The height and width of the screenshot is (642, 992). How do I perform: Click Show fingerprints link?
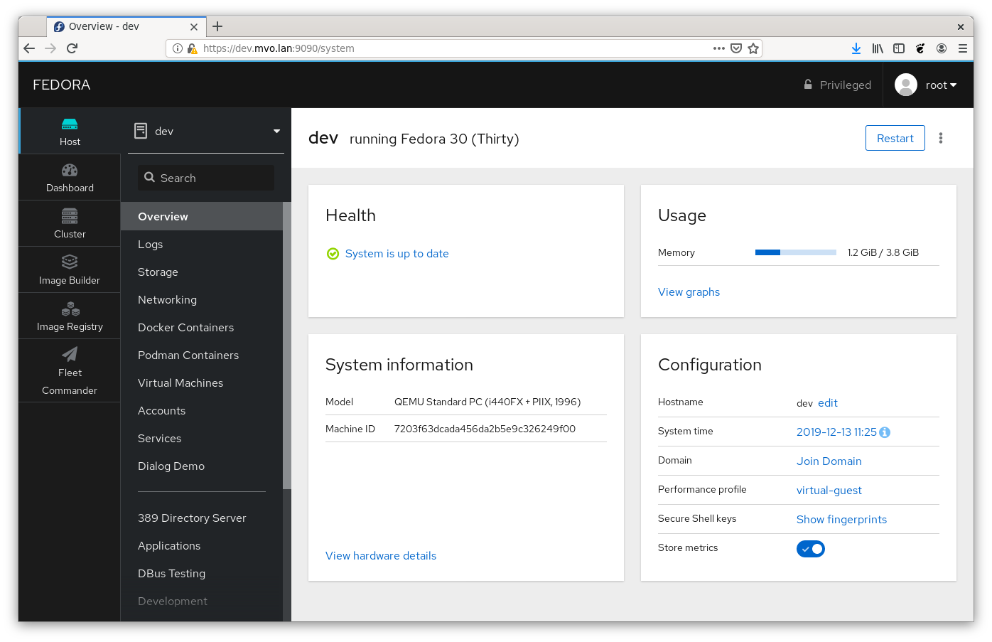841,520
